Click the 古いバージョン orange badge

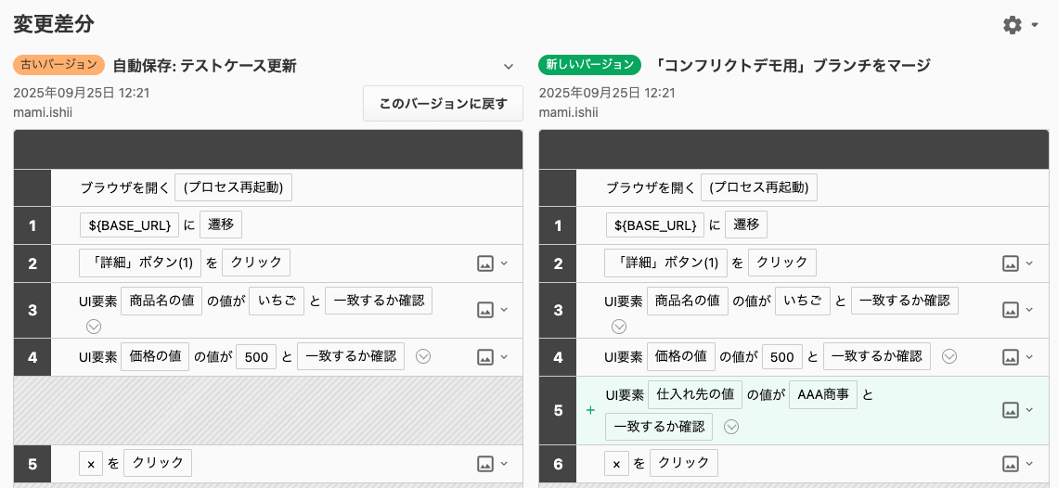tap(58, 65)
